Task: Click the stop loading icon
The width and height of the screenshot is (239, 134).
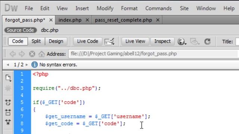Action: 32,54
